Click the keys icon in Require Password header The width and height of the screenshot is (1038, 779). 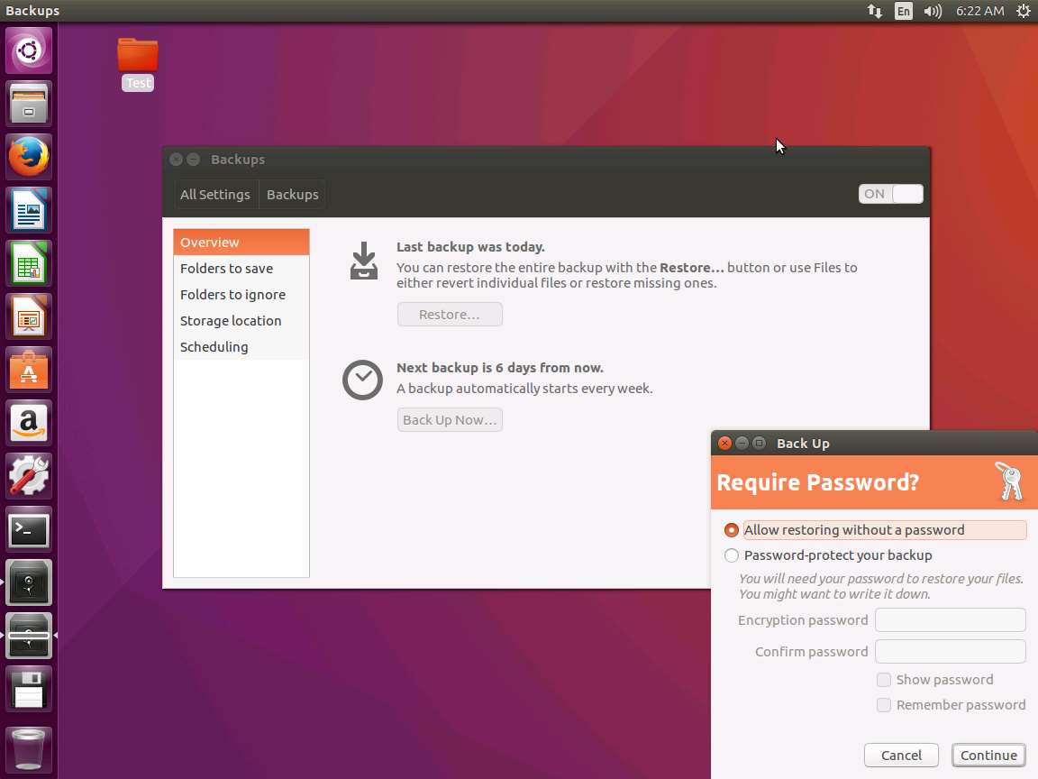1009,481
